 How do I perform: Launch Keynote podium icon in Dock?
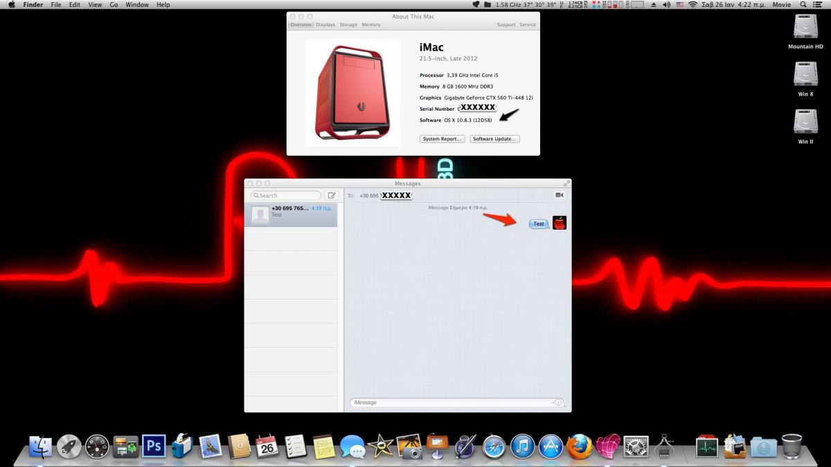(438, 446)
